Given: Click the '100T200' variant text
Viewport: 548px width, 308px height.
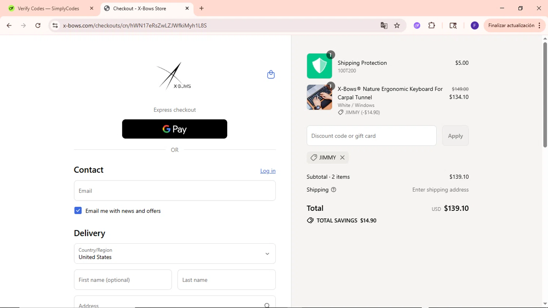Looking at the screenshot, I should click(x=347, y=71).
